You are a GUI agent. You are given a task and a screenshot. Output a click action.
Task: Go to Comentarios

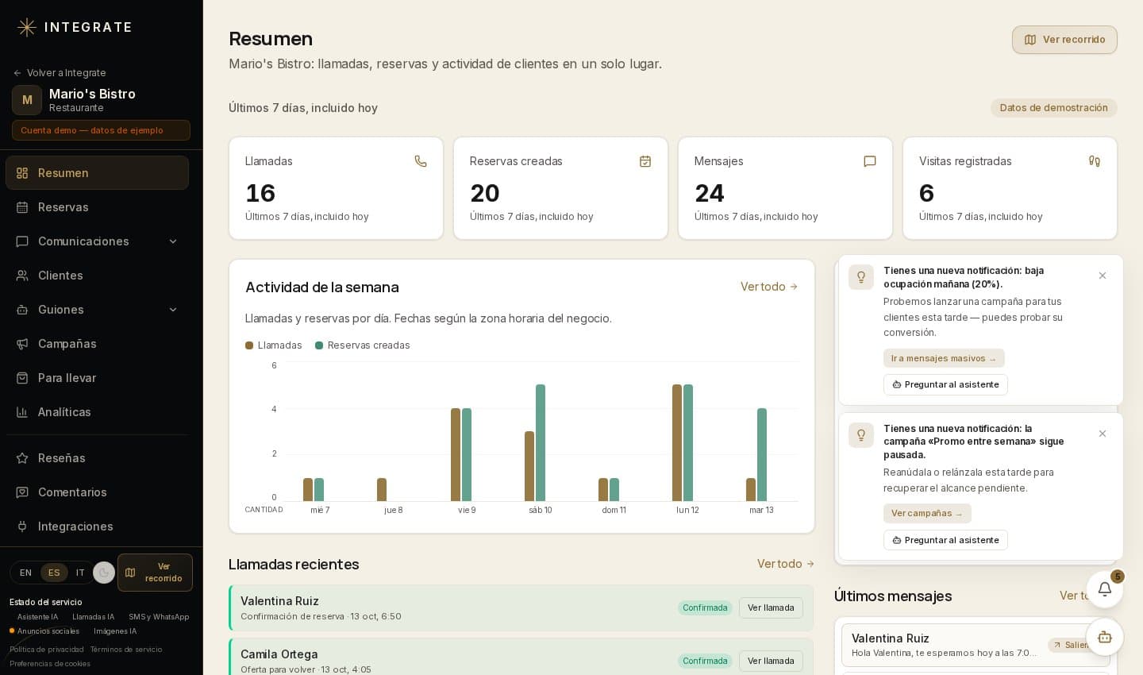coord(97,492)
